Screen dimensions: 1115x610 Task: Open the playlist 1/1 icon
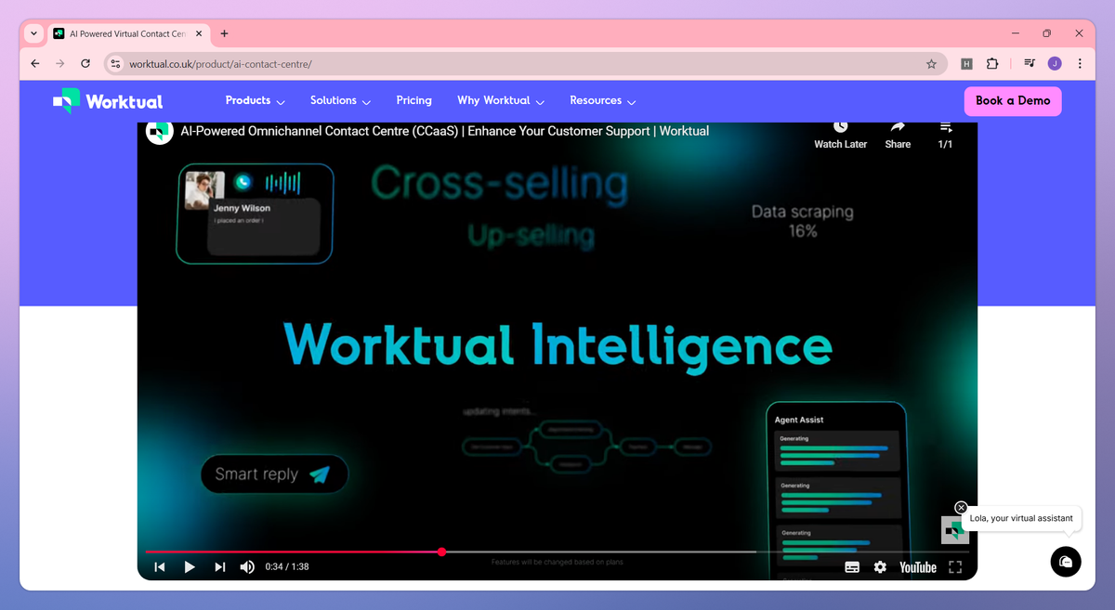coord(946,126)
